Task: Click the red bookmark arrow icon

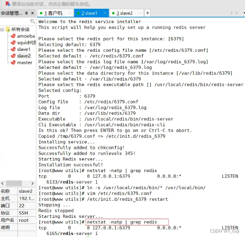Action: [8, 4]
